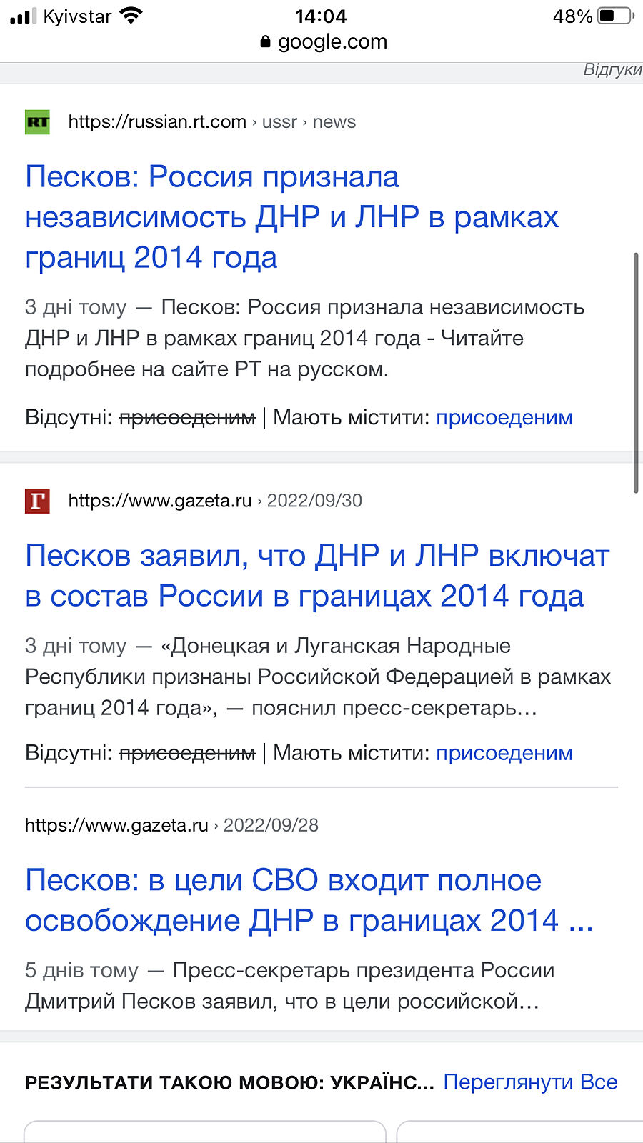Tap gazeta.ru 2022/09/30 breadcrumb URL
This screenshot has height=1143, width=643.
coord(214,501)
